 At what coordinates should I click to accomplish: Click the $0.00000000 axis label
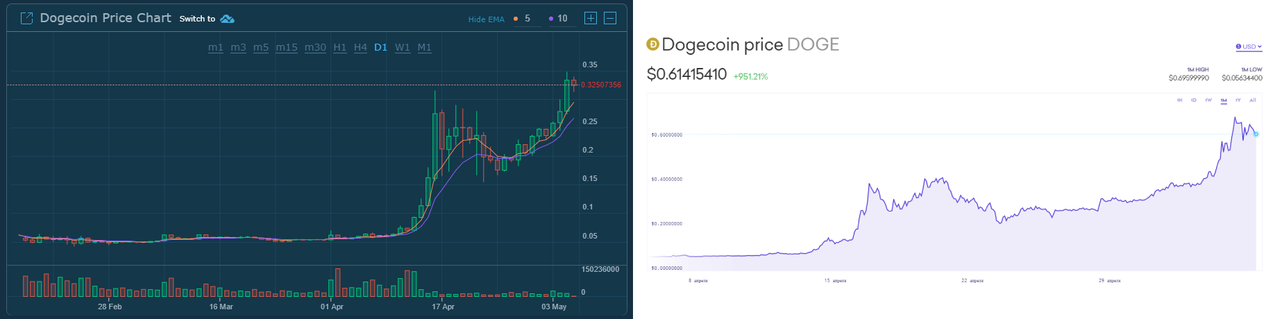click(x=666, y=268)
